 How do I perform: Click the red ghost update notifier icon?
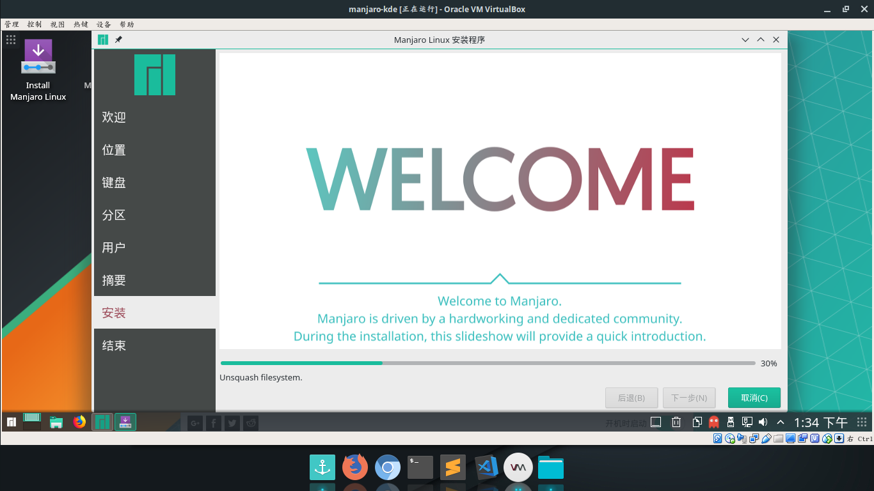[x=714, y=422]
